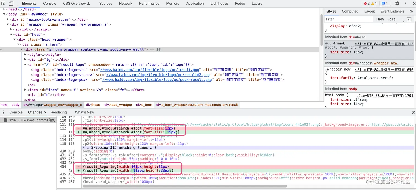
Task: Expand the div#lg node
Action: coord(25,60)
